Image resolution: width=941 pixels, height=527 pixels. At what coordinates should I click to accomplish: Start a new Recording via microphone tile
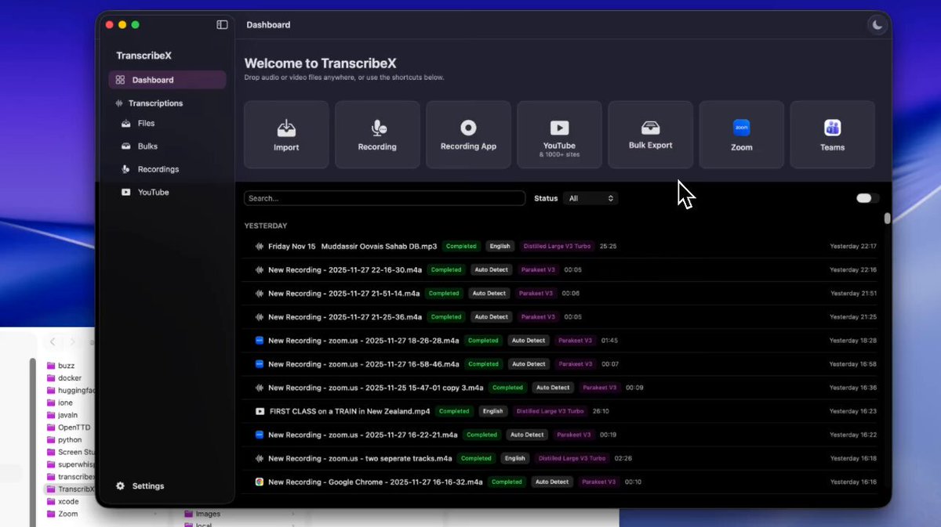pos(377,135)
